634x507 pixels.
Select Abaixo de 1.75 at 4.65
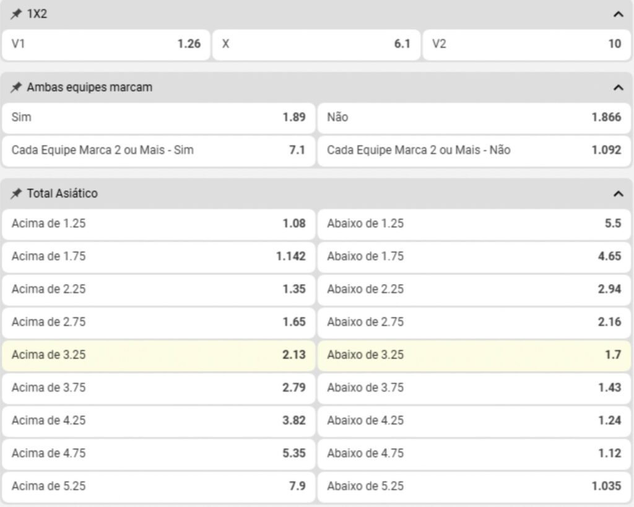tap(474, 256)
